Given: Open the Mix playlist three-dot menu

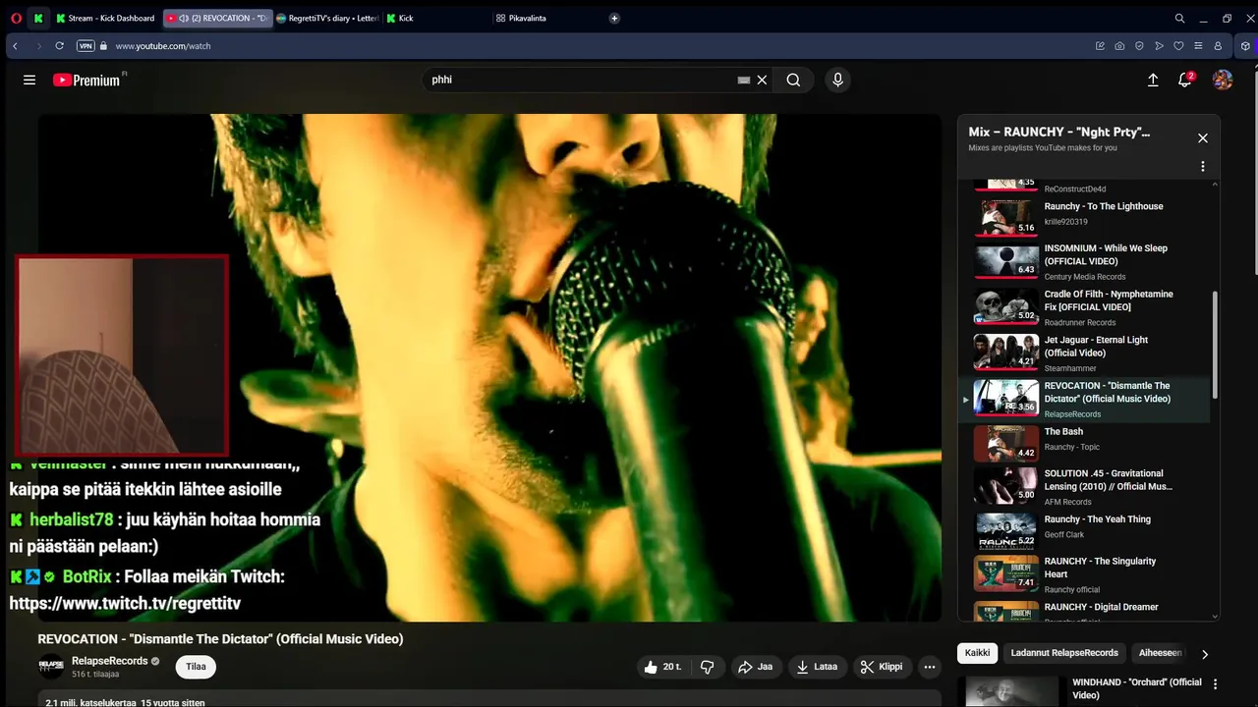Looking at the screenshot, I should click(1202, 166).
